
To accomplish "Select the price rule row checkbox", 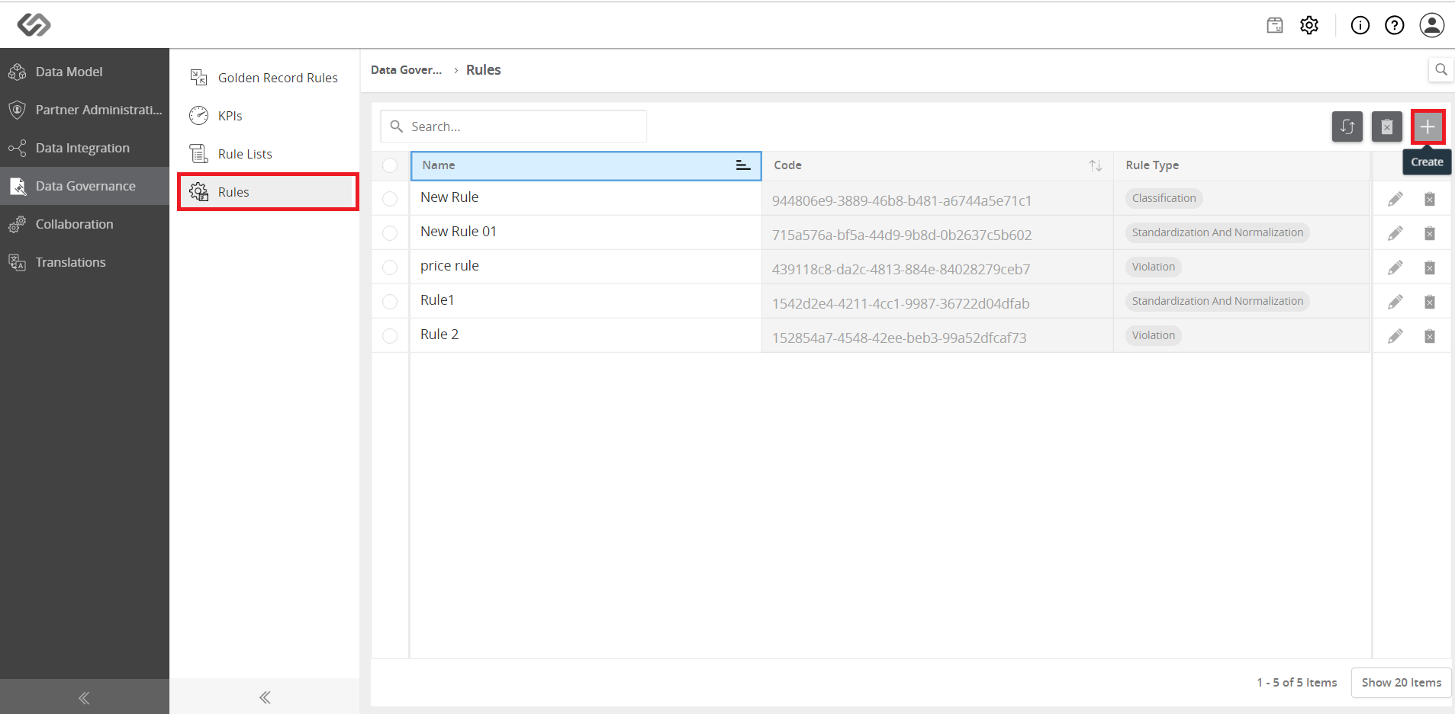I will tap(390, 267).
